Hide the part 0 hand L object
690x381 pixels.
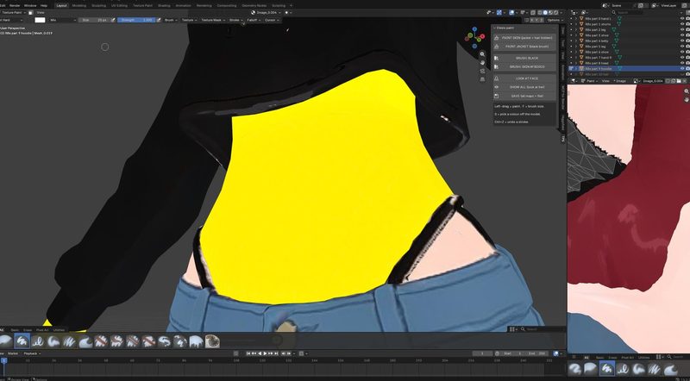pos(682,19)
